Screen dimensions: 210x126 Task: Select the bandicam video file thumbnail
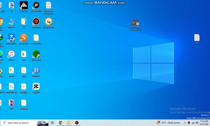click(135, 23)
